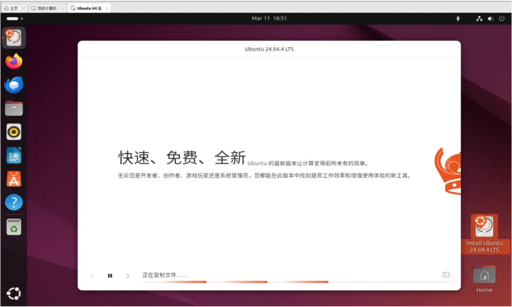
Task: Click the volume icon in top bar
Action: (x=491, y=18)
